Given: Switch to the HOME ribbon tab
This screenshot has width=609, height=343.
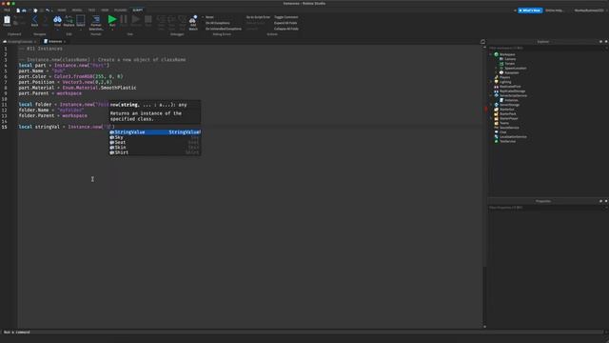Looking at the screenshot, I should [x=62, y=10].
